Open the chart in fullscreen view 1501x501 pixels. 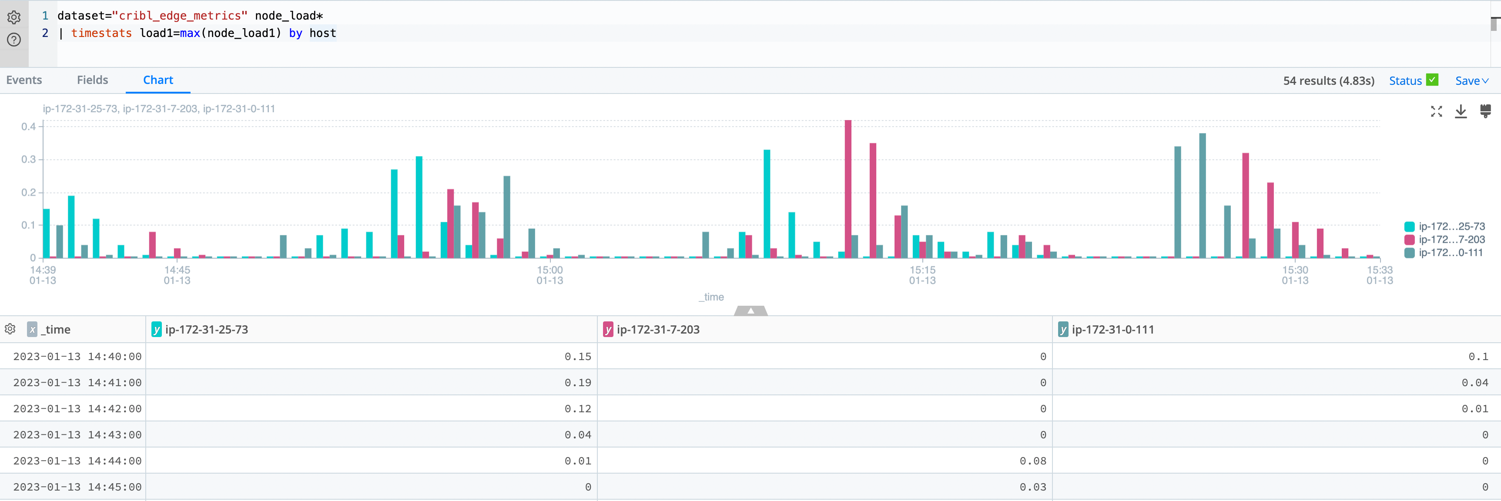click(x=1436, y=111)
